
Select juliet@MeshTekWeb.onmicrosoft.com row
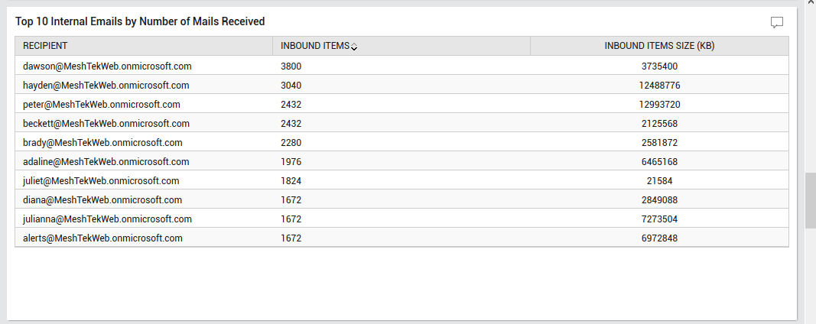tap(401, 181)
